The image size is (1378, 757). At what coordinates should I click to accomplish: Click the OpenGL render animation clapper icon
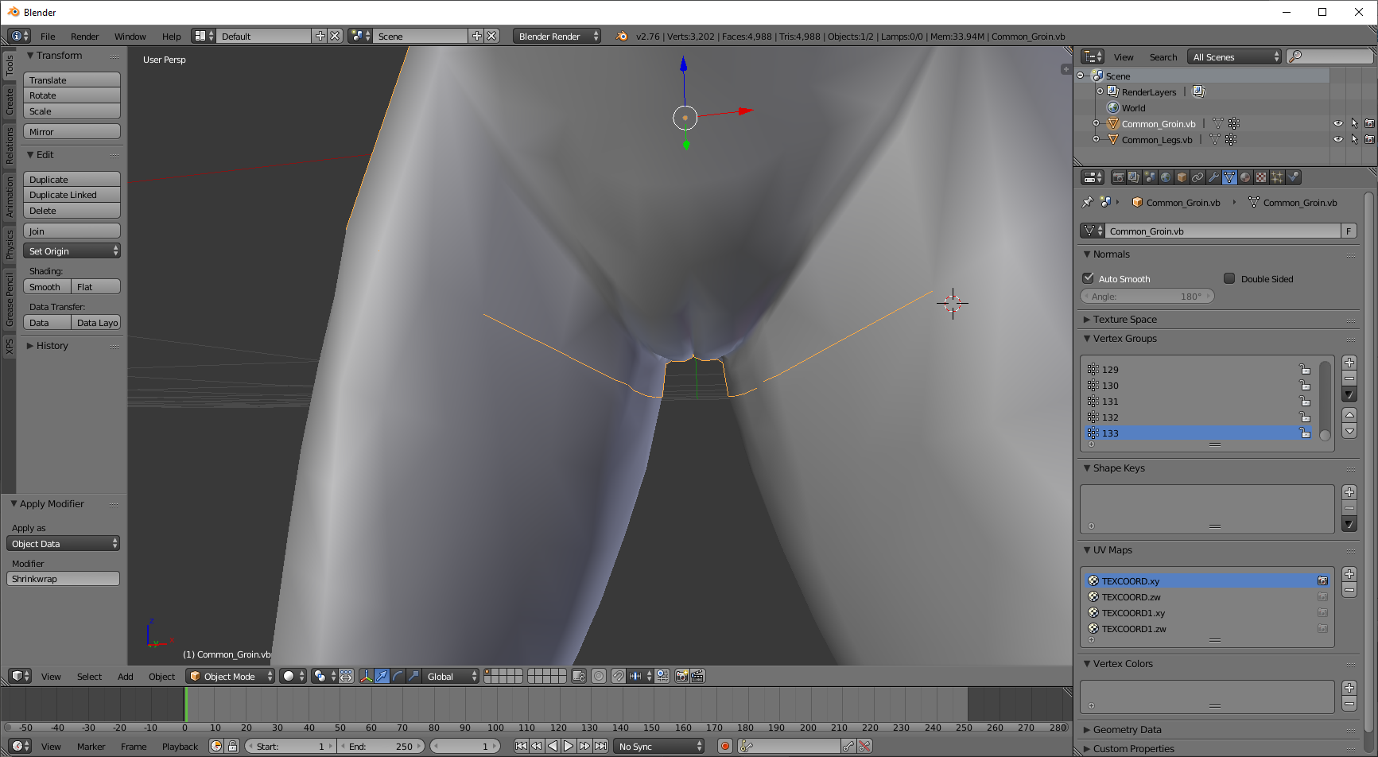click(x=697, y=676)
